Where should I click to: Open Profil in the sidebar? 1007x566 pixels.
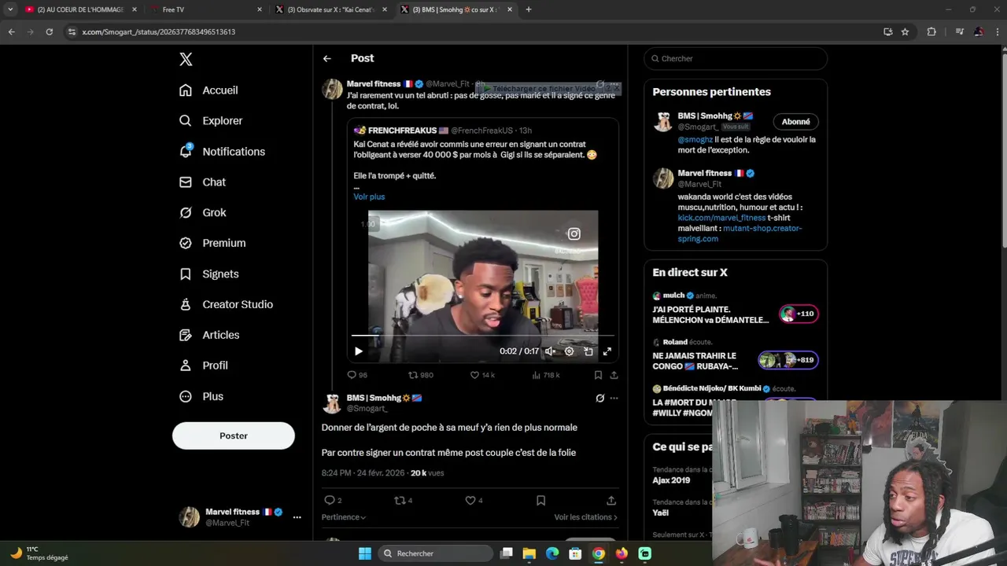click(x=204, y=366)
